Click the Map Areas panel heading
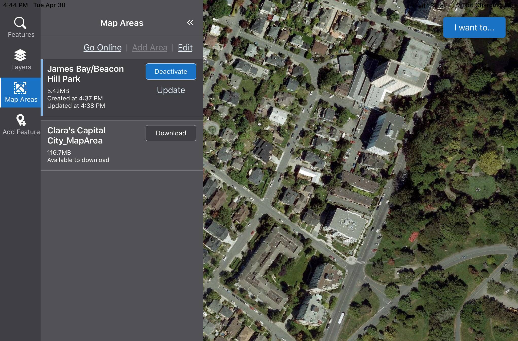The height and width of the screenshot is (341, 518). [x=122, y=23]
